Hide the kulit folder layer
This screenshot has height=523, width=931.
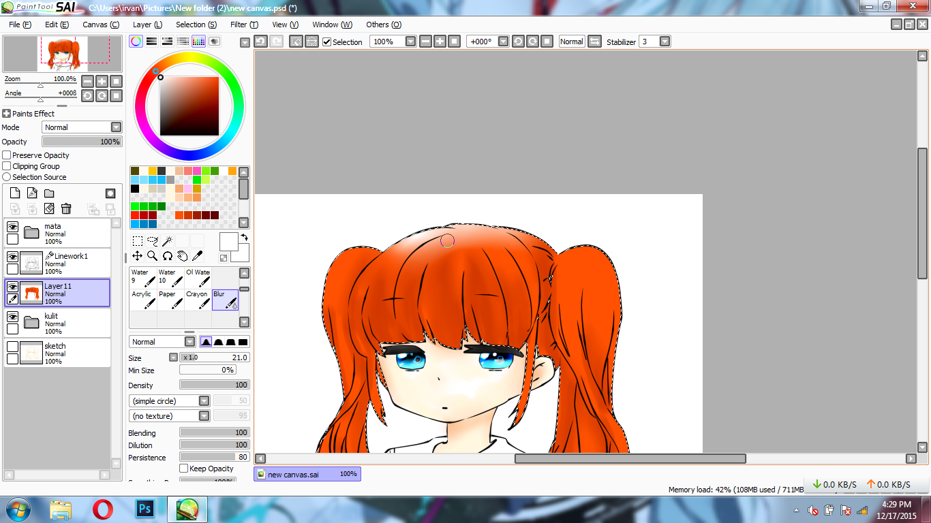pyautogui.click(x=12, y=317)
